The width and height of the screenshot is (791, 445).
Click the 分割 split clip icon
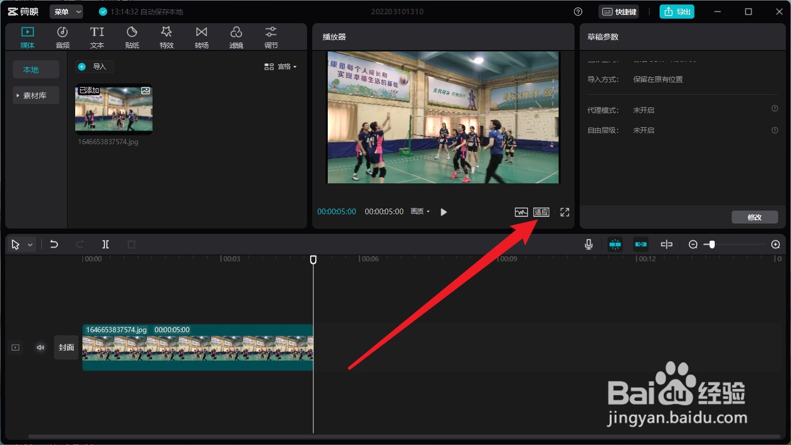(x=105, y=244)
